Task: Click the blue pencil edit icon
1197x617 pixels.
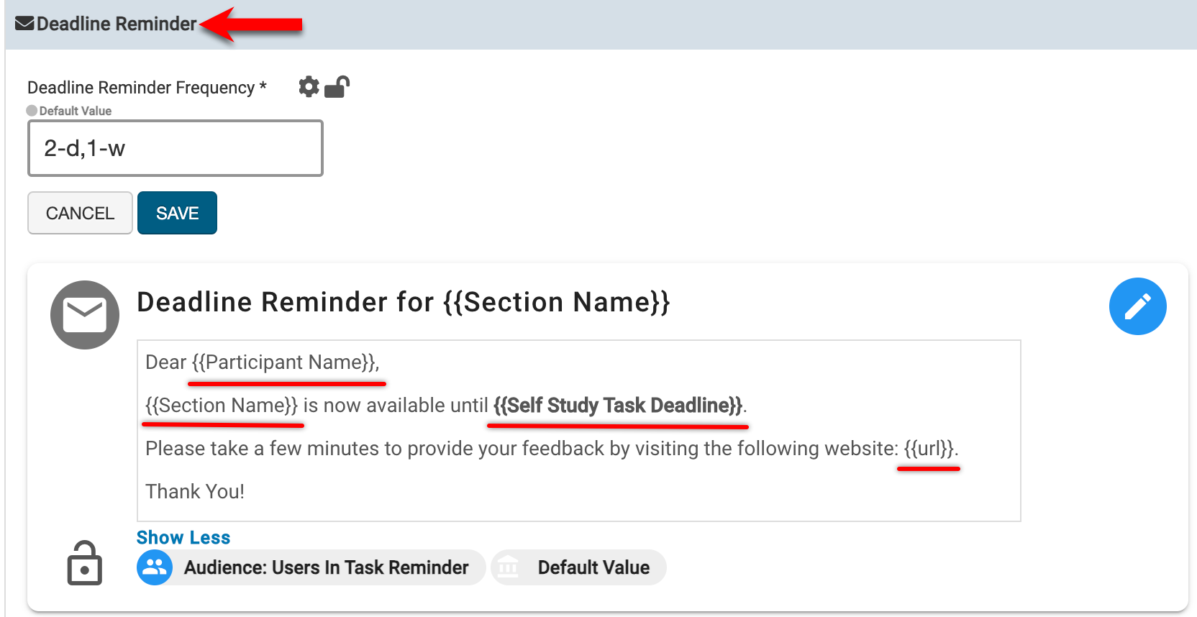Action: 1137,306
